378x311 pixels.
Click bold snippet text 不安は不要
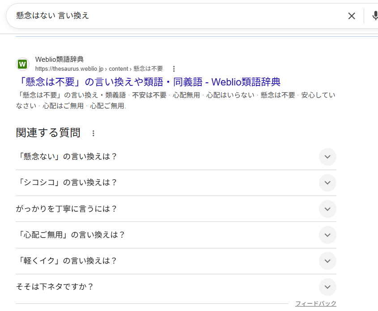[x=149, y=95]
